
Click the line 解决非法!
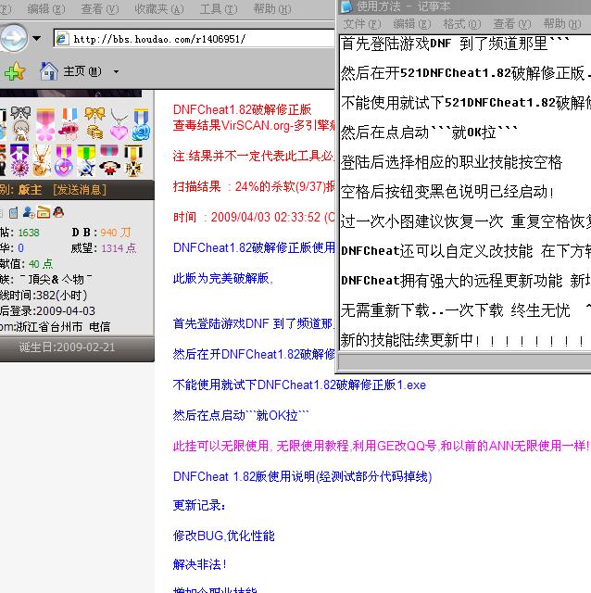point(200,564)
